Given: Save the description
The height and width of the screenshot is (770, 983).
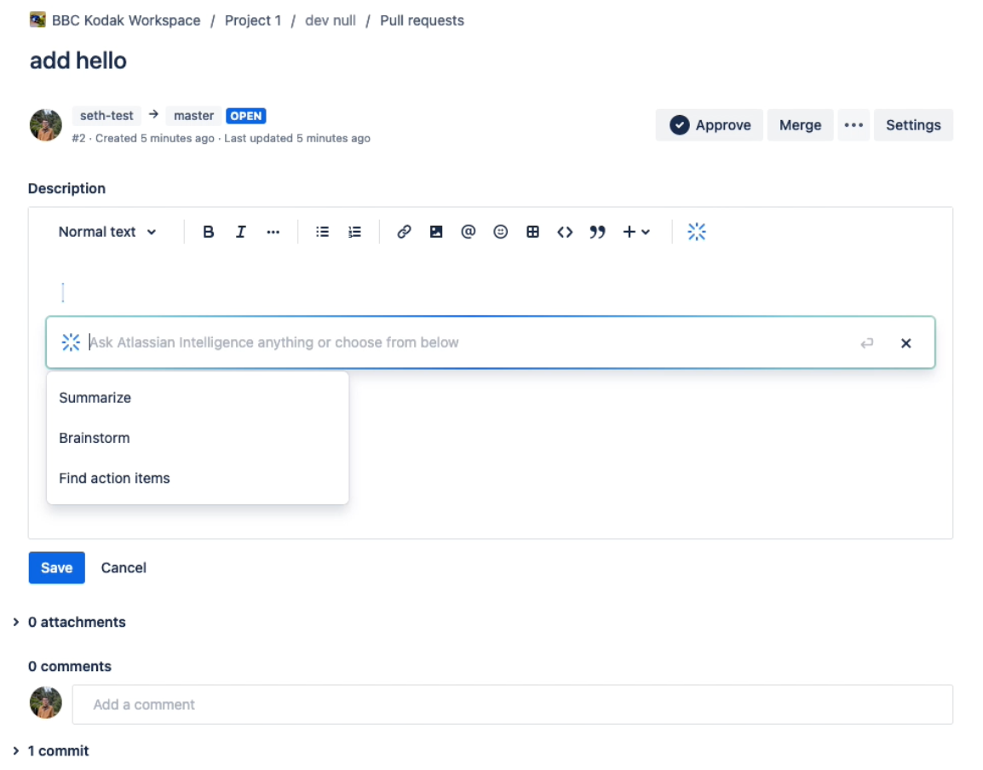Looking at the screenshot, I should pyautogui.click(x=56, y=567).
